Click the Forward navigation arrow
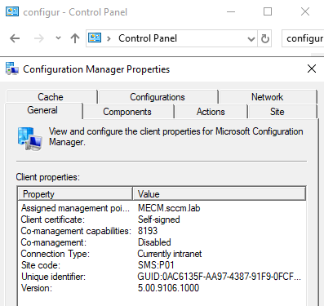 pyautogui.click(x=39, y=38)
